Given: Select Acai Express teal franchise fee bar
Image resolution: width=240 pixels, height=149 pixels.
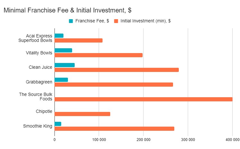Looking at the screenshot, I should click(x=59, y=36).
